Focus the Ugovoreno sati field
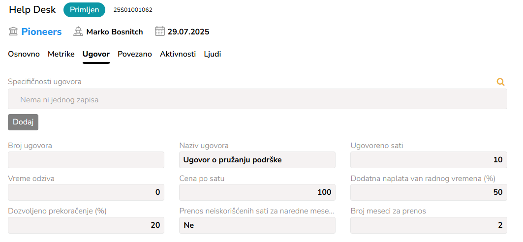The width and height of the screenshot is (523, 242). (x=429, y=160)
